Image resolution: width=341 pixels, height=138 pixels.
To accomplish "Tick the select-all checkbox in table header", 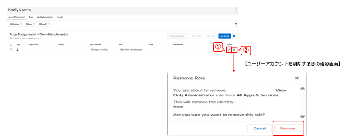I will point(11,44).
